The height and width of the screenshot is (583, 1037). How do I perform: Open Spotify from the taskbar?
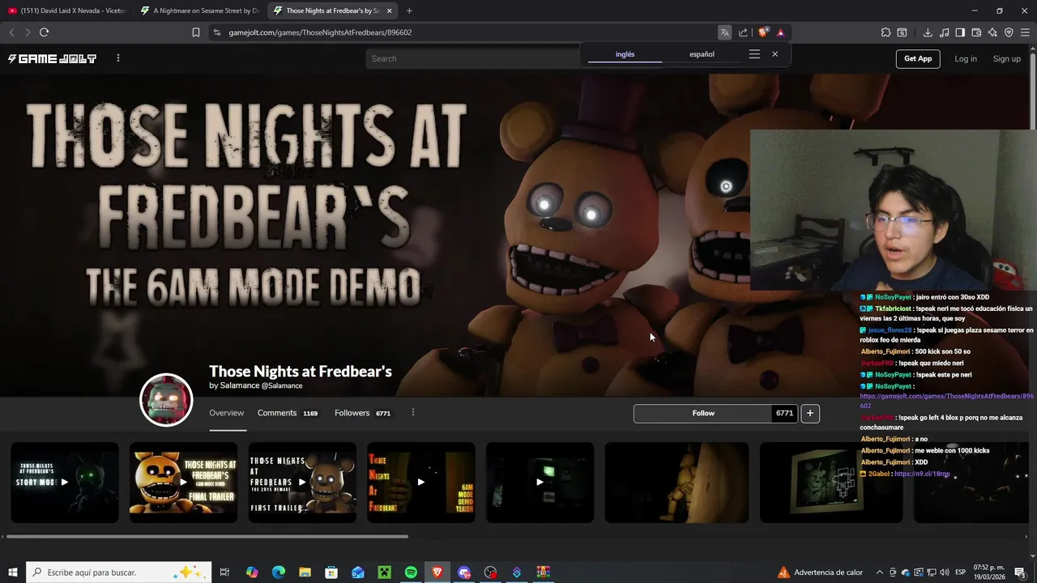click(x=411, y=572)
